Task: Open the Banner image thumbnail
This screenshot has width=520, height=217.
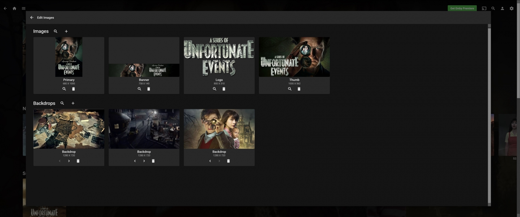Action: point(144,70)
